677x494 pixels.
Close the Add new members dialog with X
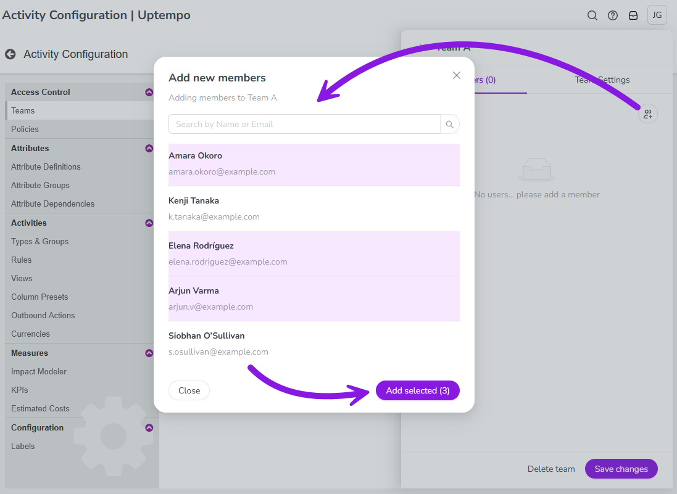click(456, 75)
